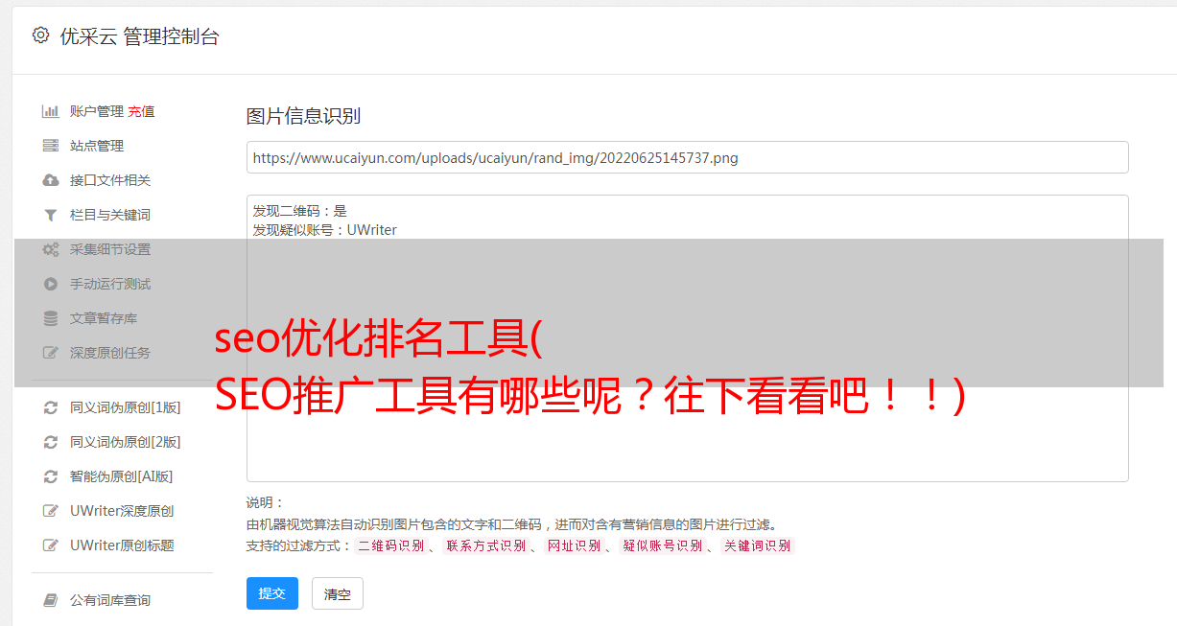
Task: Click the blue 提交 button
Action: point(272,593)
